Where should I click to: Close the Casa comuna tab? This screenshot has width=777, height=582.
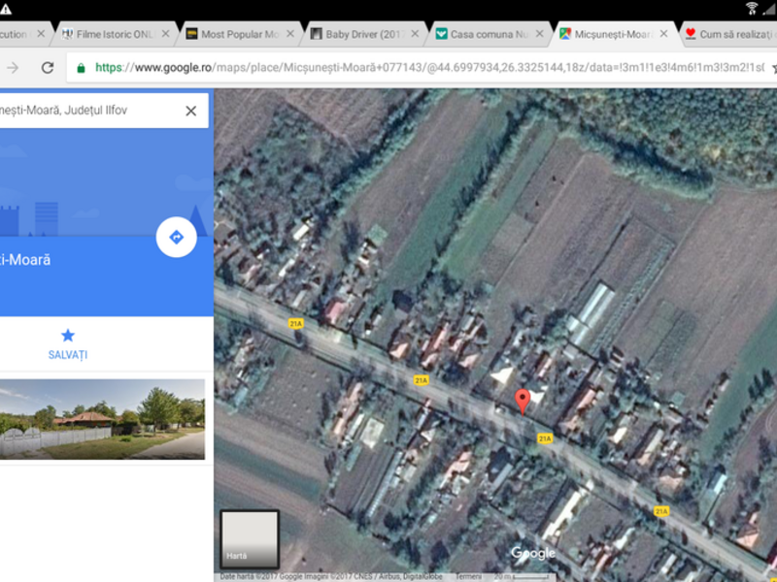539,34
